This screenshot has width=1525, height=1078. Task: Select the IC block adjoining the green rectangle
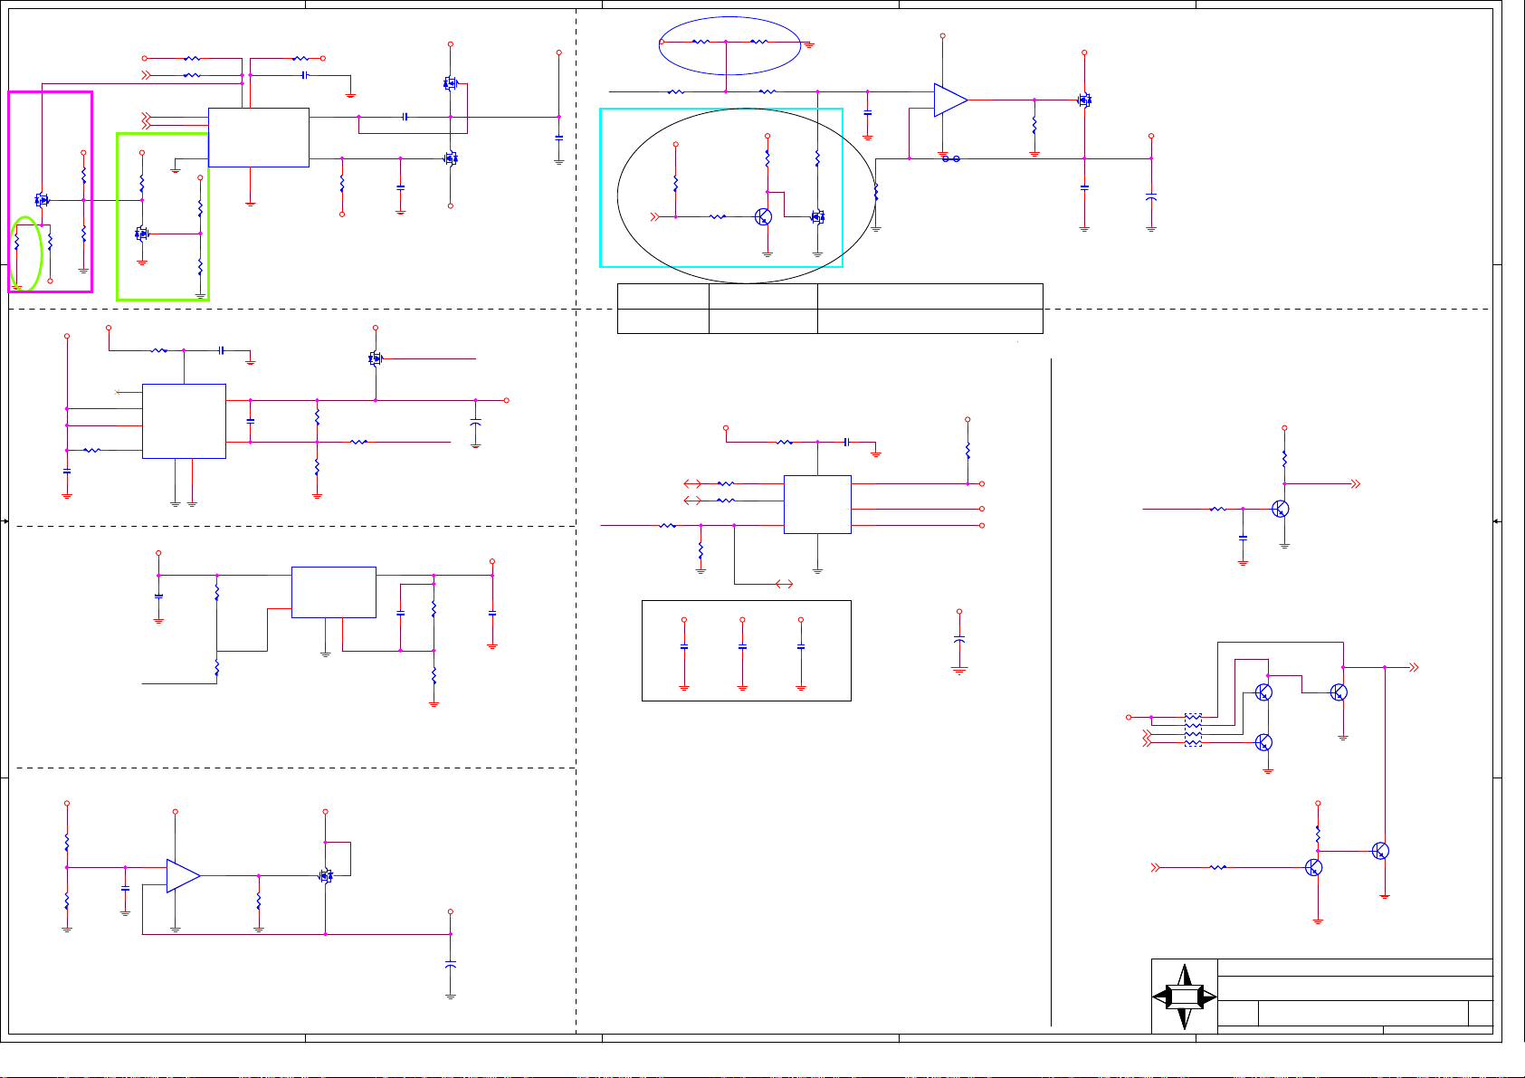(259, 138)
